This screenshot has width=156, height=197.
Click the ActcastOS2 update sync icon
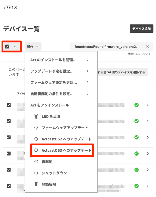[x=36, y=139]
